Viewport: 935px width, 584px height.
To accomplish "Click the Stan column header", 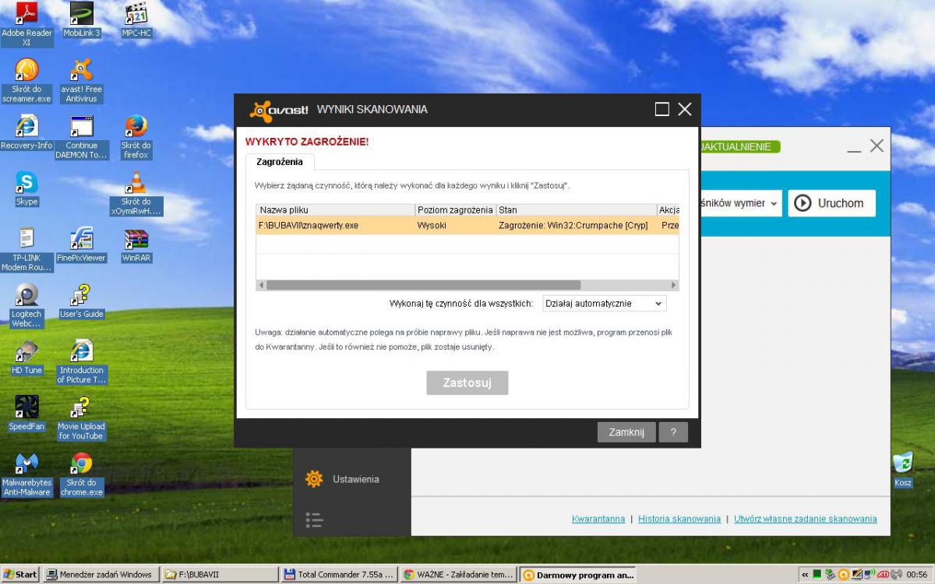I will pos(577,210).
